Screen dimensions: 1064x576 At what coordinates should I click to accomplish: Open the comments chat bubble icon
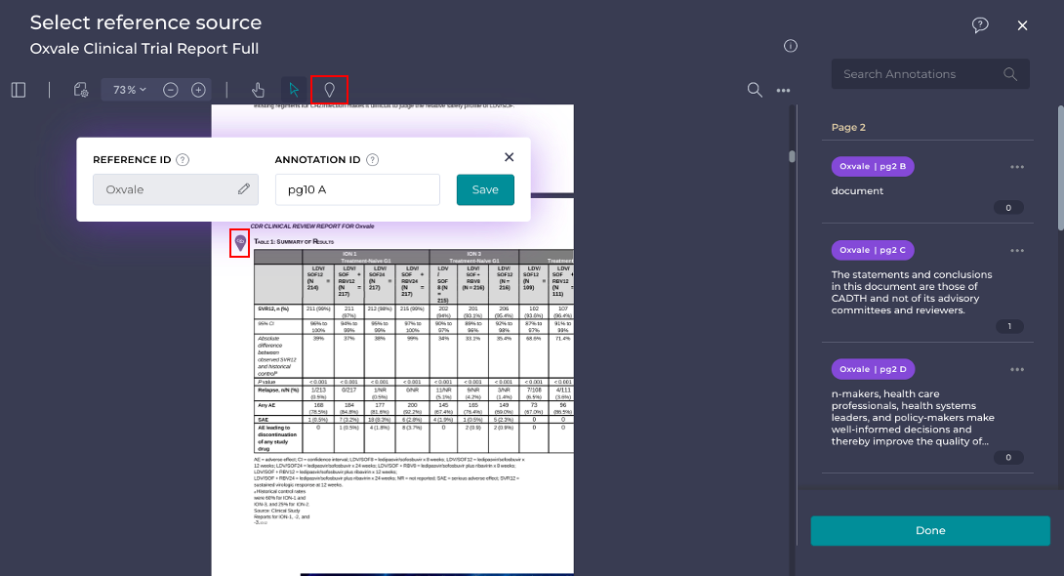980,25
